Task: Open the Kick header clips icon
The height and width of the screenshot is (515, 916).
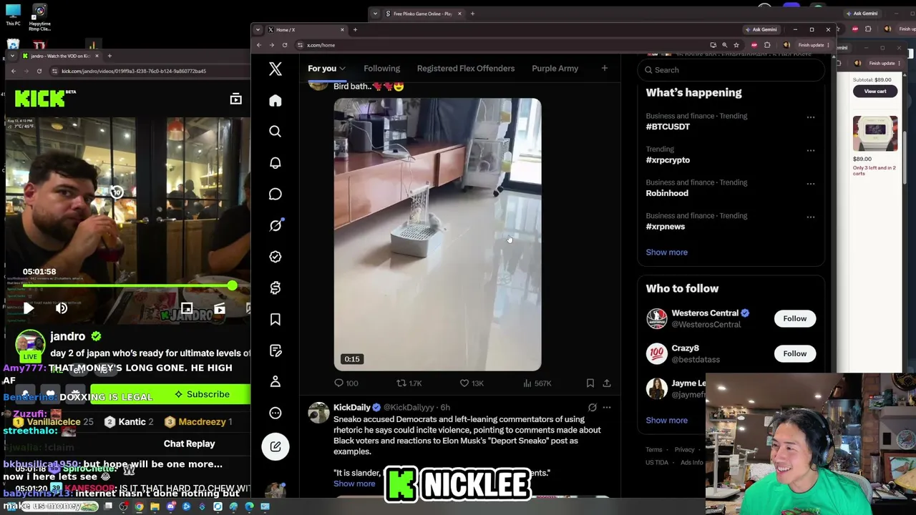Action: pos(235,99)
